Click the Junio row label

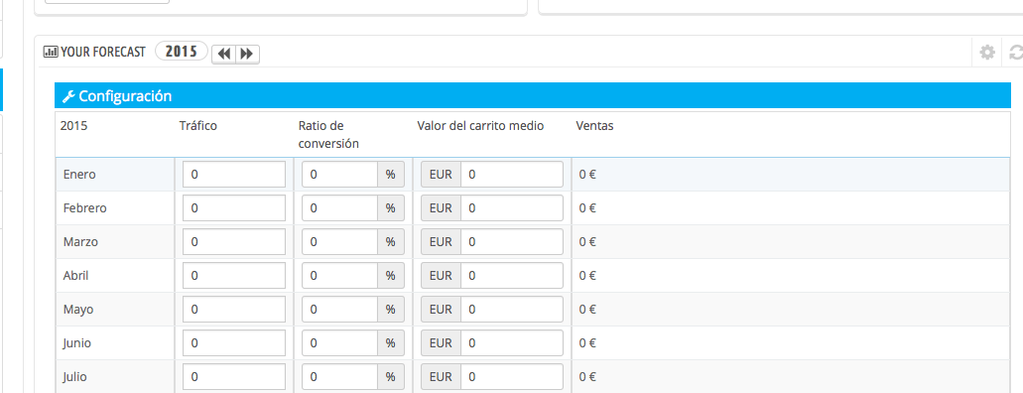tap(77, 342)
